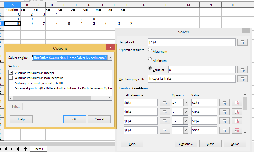Check Assume variables as non-negative
254x152 pixels.
[x=11, y=78]
